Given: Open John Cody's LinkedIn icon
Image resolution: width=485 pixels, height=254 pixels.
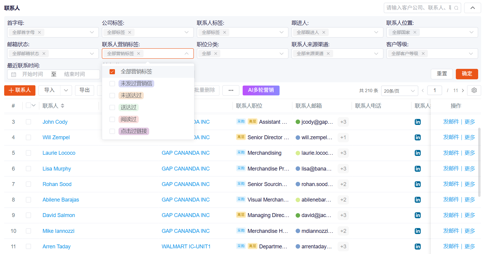Looking at the screenshot, I should (x=418, y=122).
